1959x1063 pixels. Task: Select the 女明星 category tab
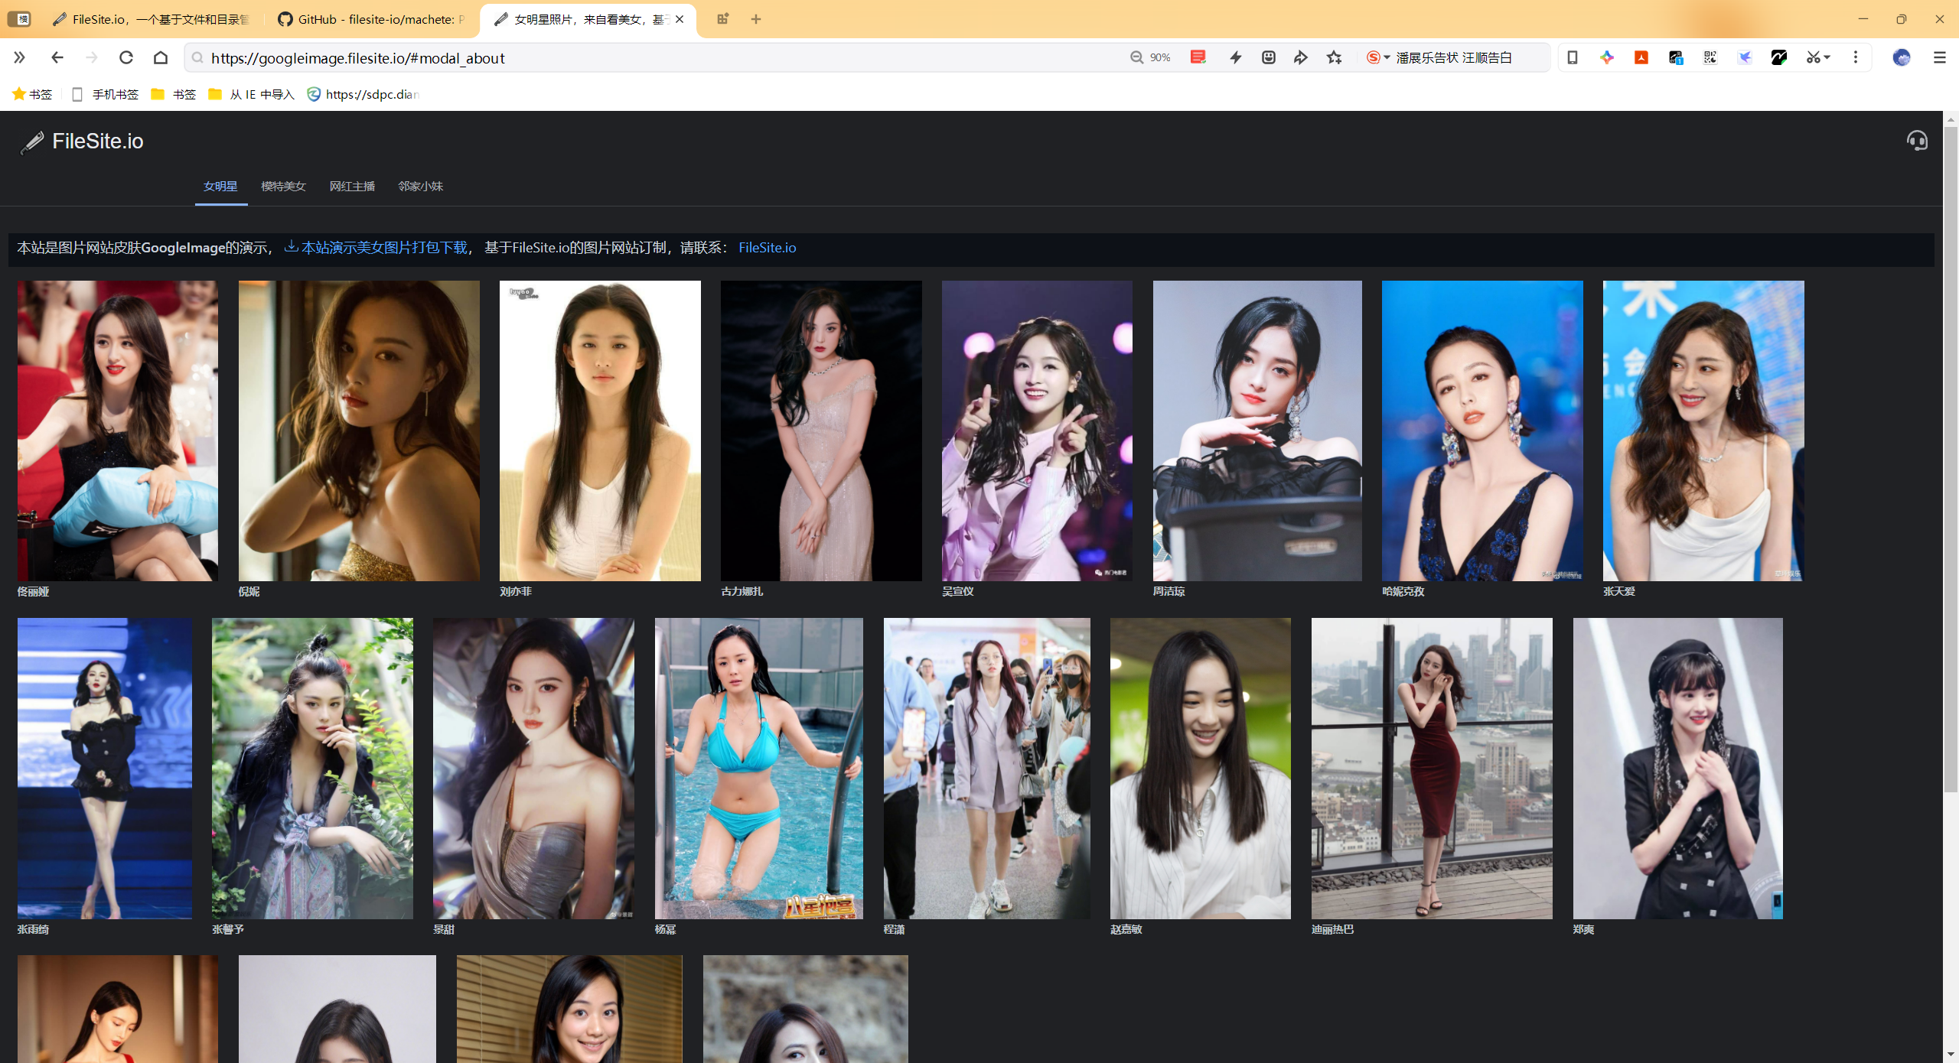(x=220, y=187)
